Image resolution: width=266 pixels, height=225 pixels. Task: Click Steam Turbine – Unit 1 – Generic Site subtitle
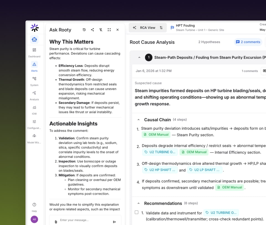point(200,30)
